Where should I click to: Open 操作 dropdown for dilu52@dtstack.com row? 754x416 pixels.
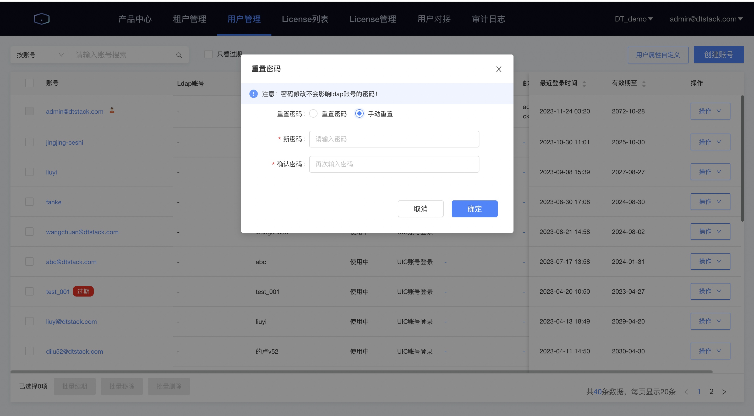[x=711, y=351]
